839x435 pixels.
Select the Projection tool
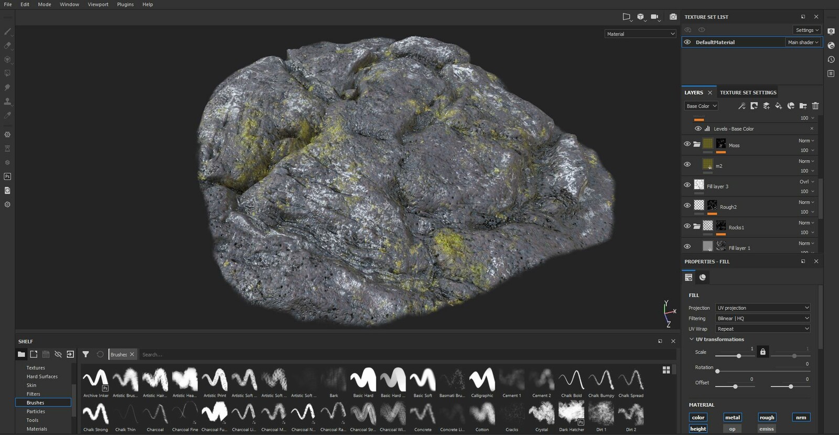tap(8, 60)
